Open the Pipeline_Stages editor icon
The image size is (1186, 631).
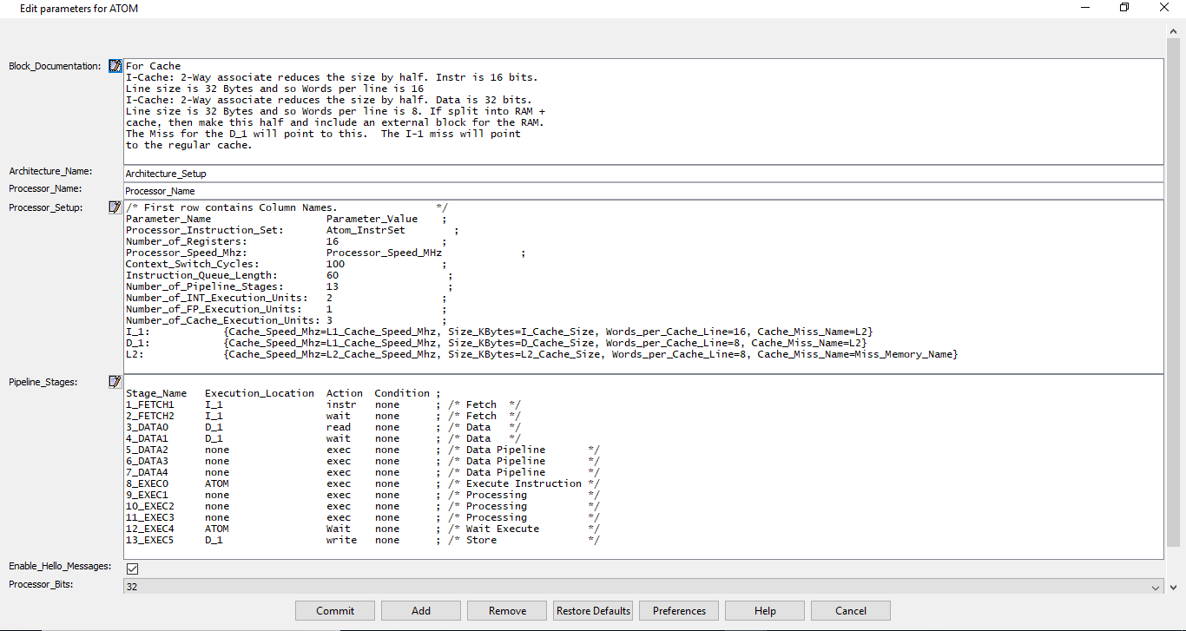click(x=115, y=382)
